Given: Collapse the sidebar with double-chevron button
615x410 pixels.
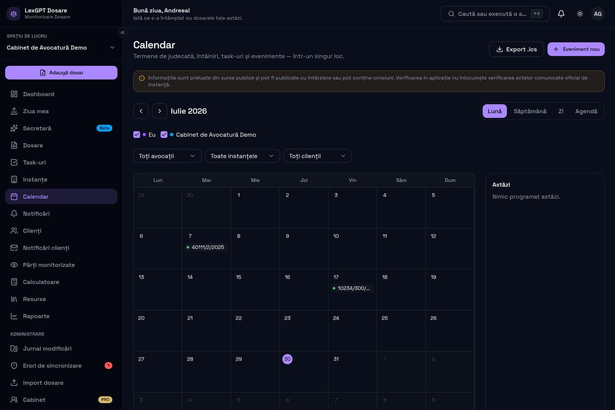Looking at the screenshot, I should click(123, 33).
